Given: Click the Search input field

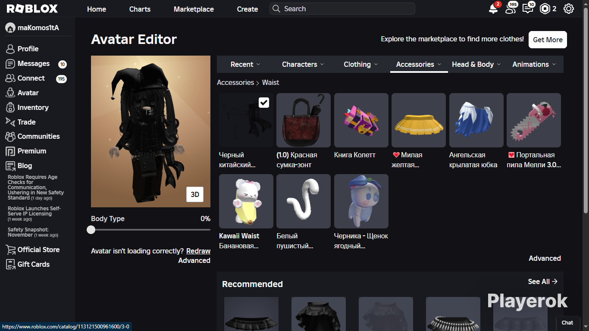Looking at the screenshot, I should coord(342,9).
